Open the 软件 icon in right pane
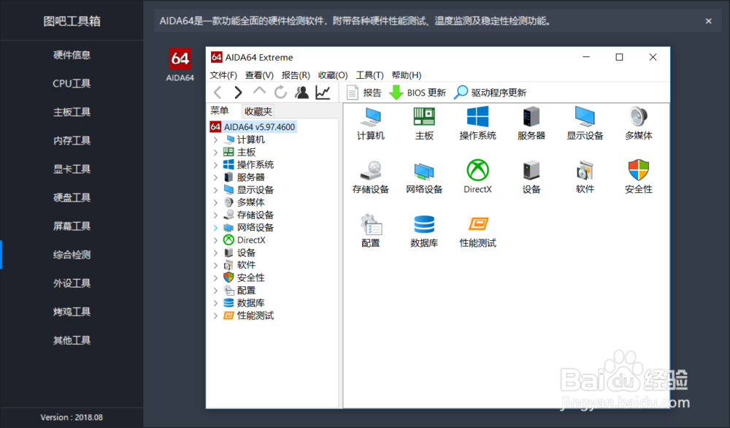Image resolution: width=730 pixels, height=428 pixels. pos(585,177)
